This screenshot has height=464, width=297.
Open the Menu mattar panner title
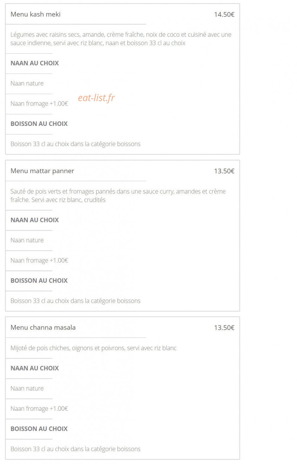pyautogui.click(x=42, y=171)
